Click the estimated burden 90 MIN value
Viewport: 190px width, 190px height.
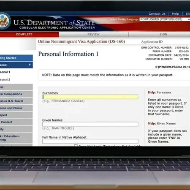click(184, 59)
